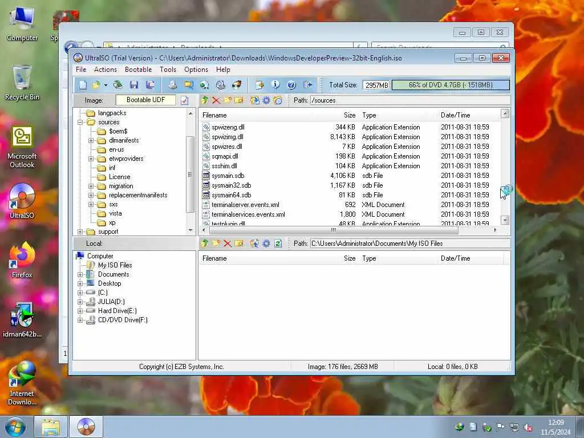Expand the etwproviders folder node
Viewport: 584px width, 438px height.
[91, 159]
